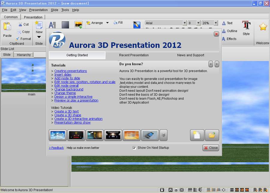270x193 pixels.
Task: Click the Arrange icon in toolbar
Action: [x=88, y=23]
